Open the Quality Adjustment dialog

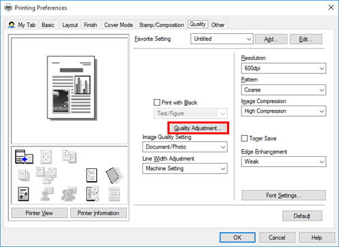pos(198,128)
